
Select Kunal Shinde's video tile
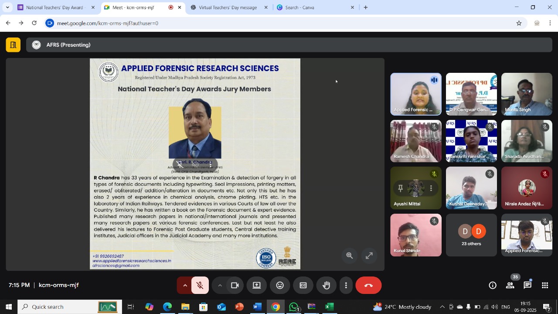click(416, 235)
